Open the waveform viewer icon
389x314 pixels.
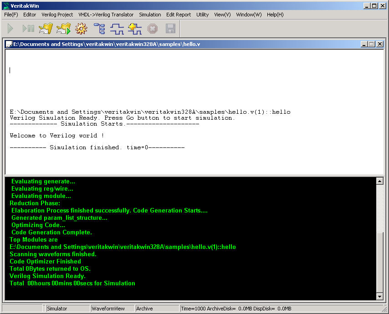click(117, 29)
